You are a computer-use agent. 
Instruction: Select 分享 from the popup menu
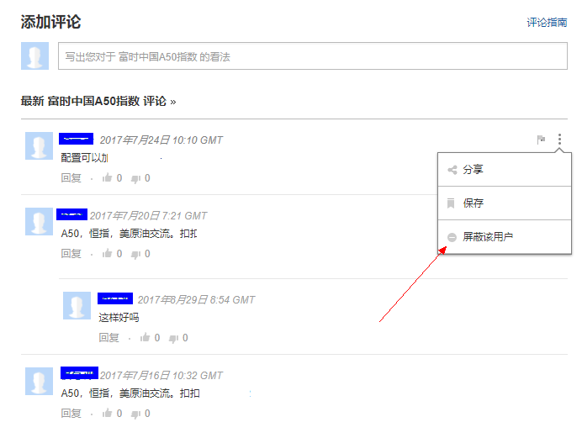click(505, 170)
